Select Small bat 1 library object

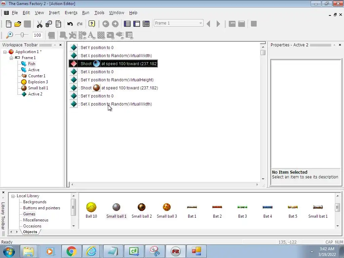pos(318,210)
